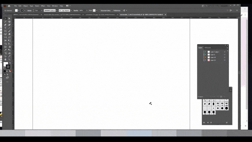This screenshot has width=252, height=142.
Task: Select the Selection tool arrow
Action: pos(5,19)
